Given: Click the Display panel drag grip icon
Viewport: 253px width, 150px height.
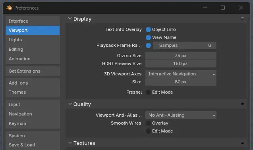Looking at the screenshot, I should [x=242, y=18].
